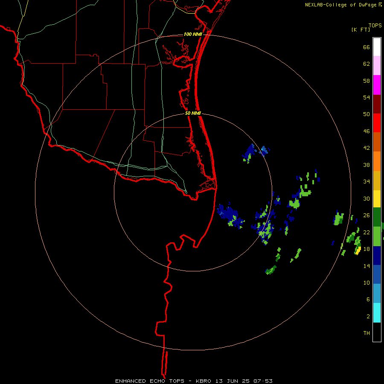
Task: Click the medium blue 10 kft legend swatch
Action: tap(377, 274)
